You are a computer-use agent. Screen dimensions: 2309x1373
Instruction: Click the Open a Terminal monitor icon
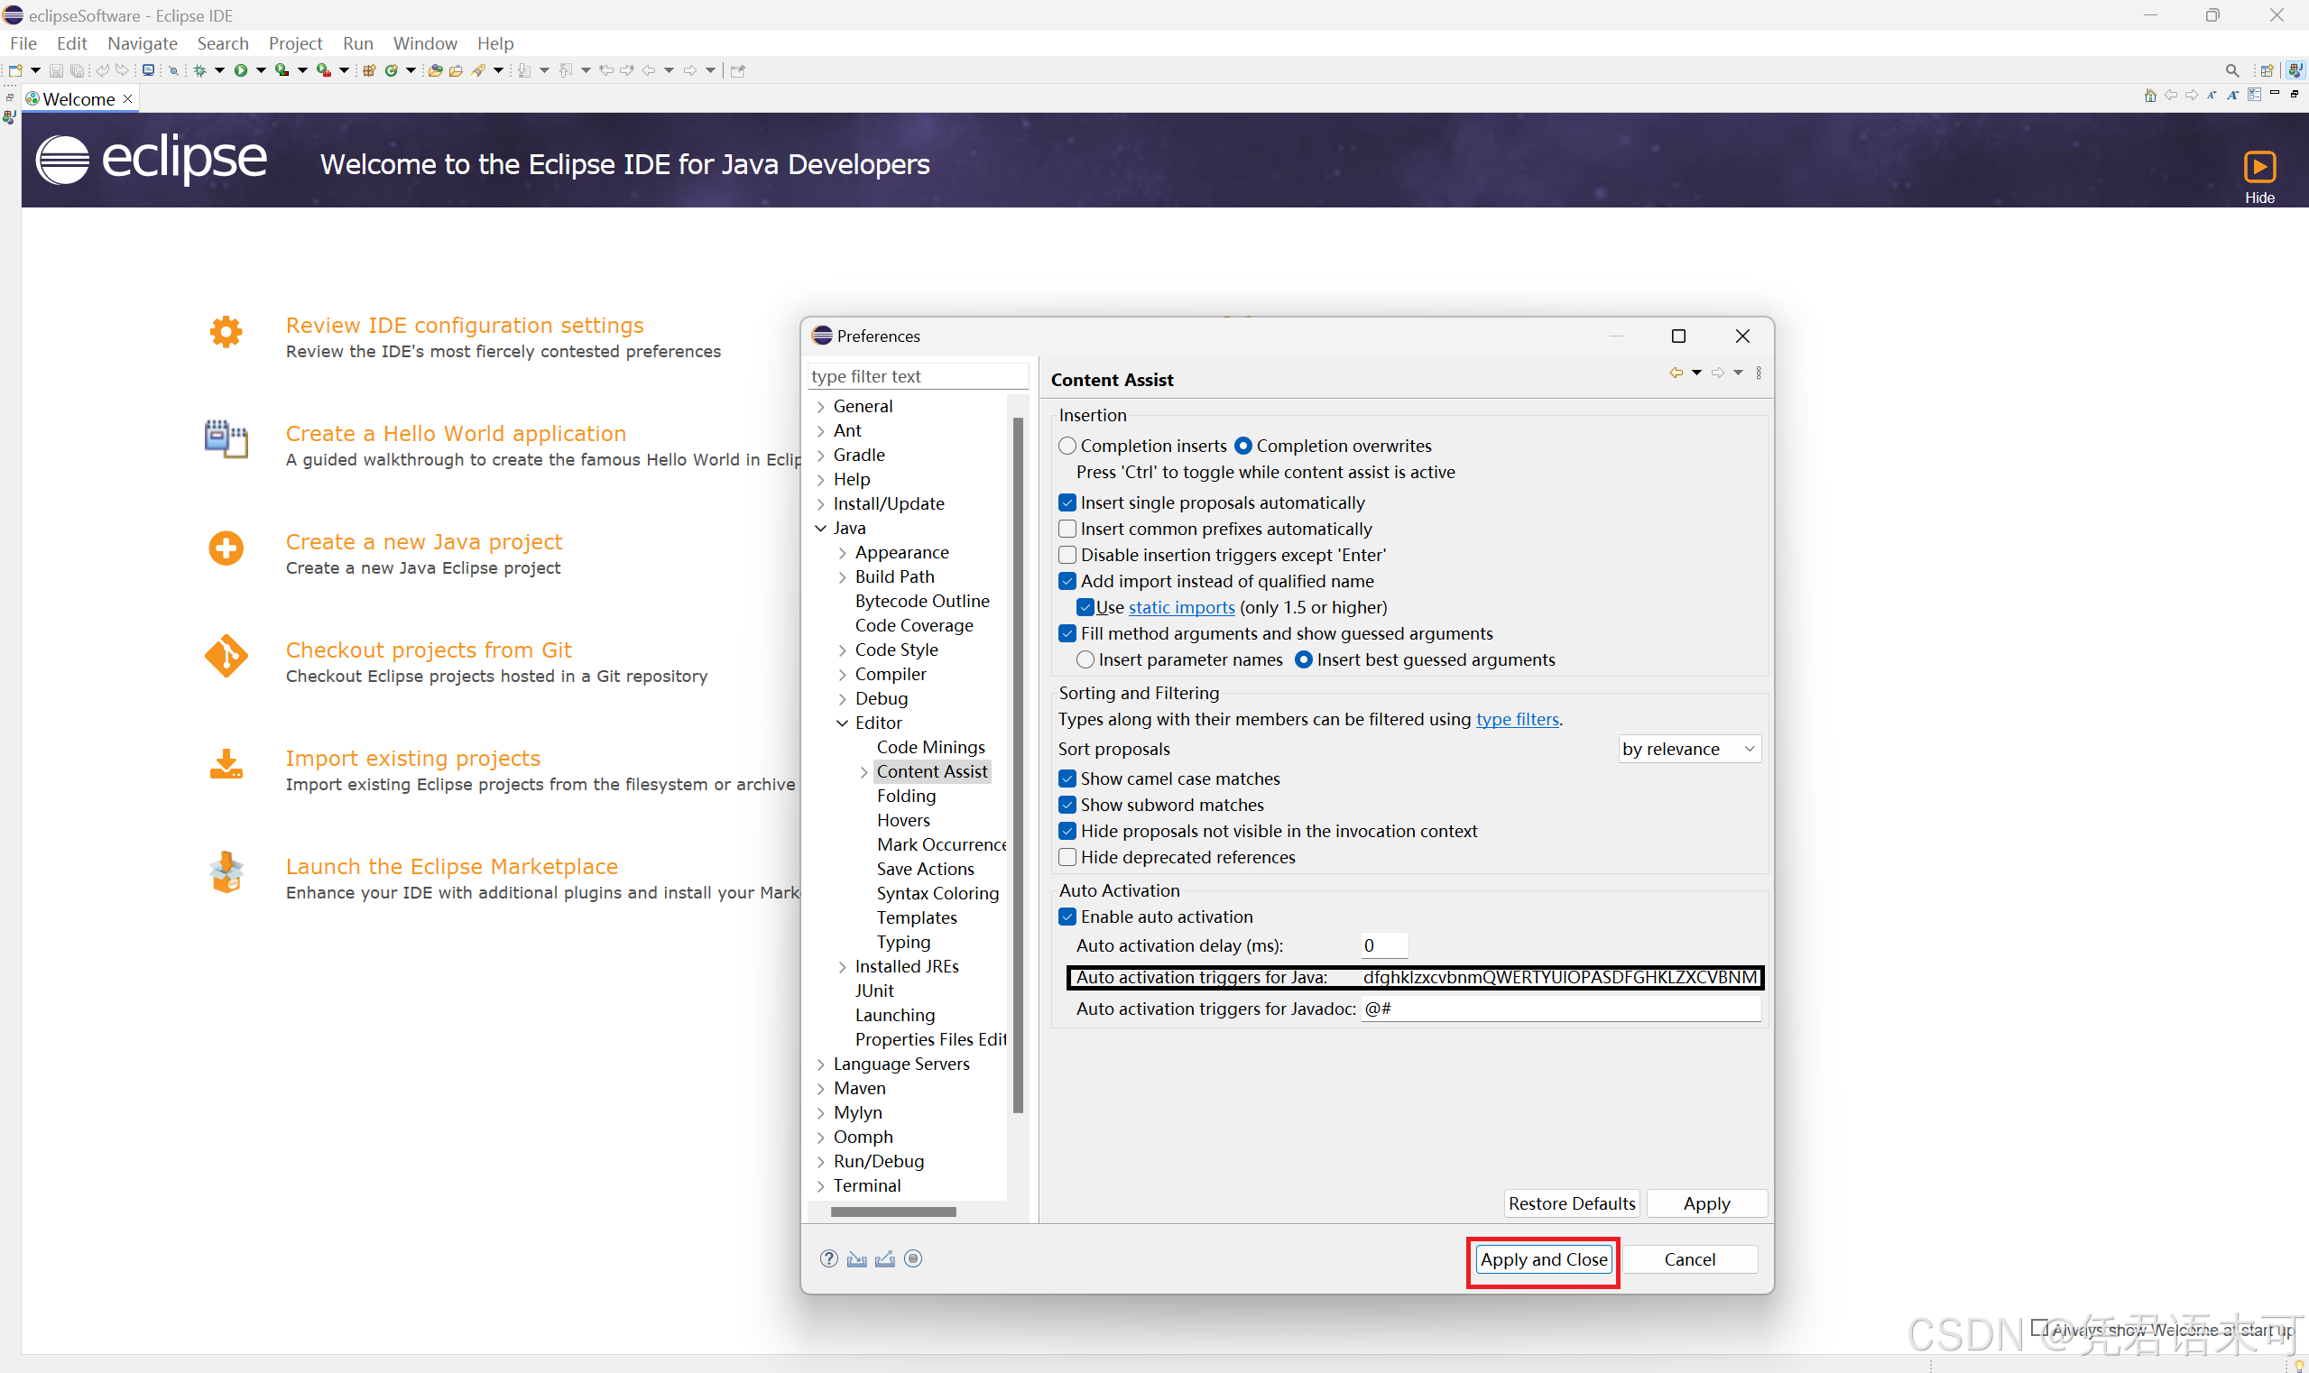click(x=148, y=70)
